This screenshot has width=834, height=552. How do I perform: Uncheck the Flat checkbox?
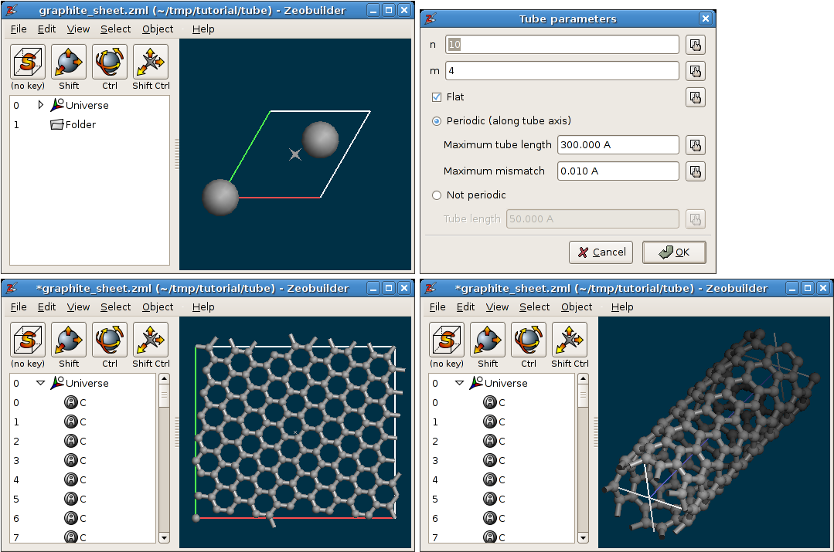click(x=437, y=97)
